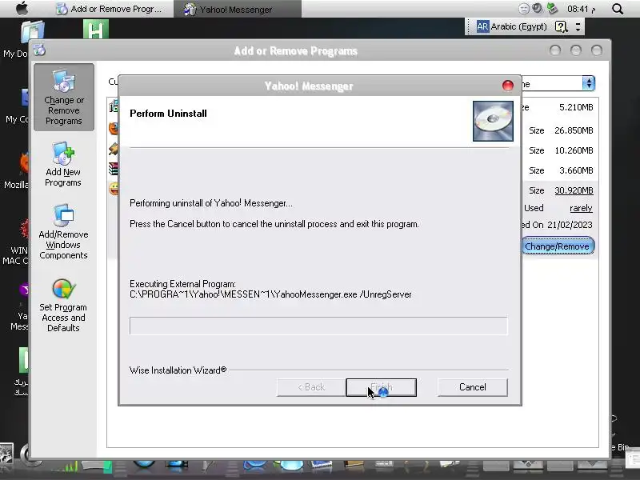640x480 pixels.
Task: Click the disabled Back button
Action: coord(311,387)
